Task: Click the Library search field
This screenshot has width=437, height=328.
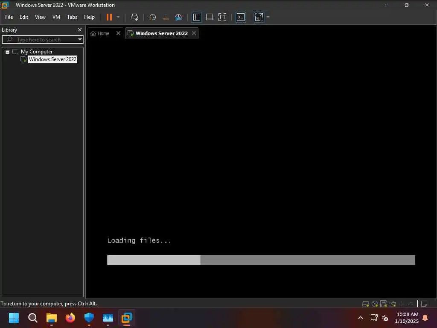Action: coord(42,39)
